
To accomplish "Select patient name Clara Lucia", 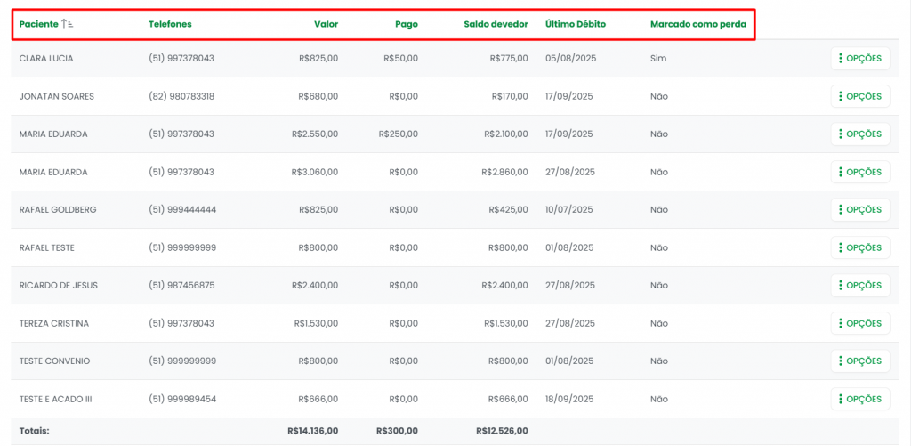I will 46,59.
